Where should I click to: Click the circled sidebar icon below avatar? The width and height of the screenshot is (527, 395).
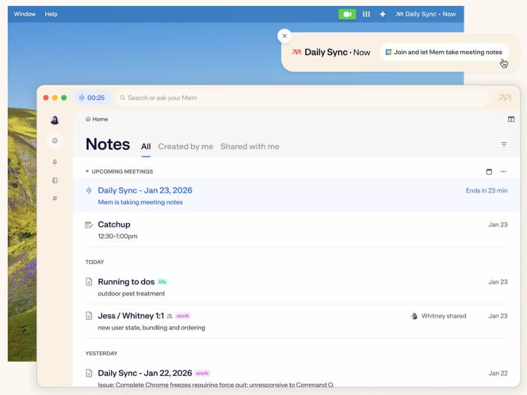[x=55, y=141]
